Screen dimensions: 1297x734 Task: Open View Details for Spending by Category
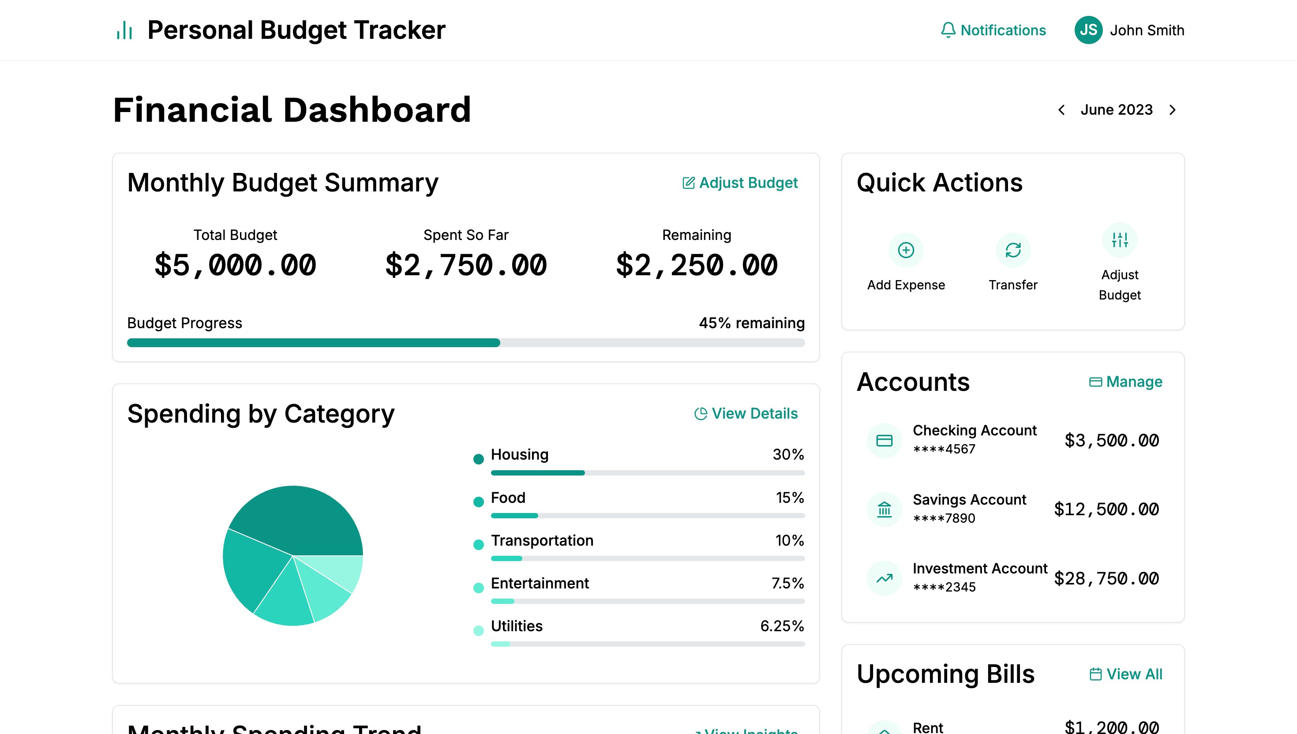[746, 413]
